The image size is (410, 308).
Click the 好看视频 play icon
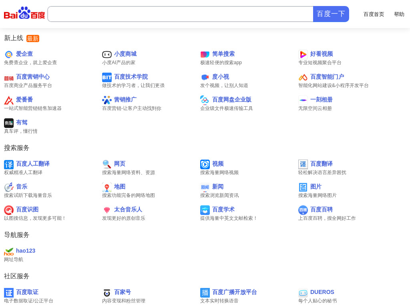point(303,55)
